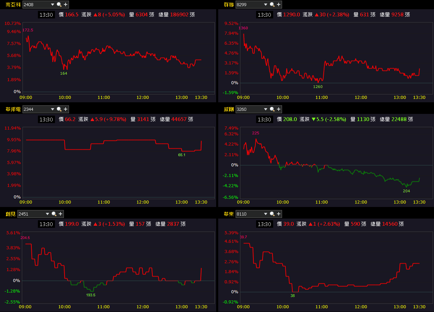Click the search magnifier icon beside 2344
Viewport: 434px width, 312px height.
pyautogui.click(x=59, y=109)
